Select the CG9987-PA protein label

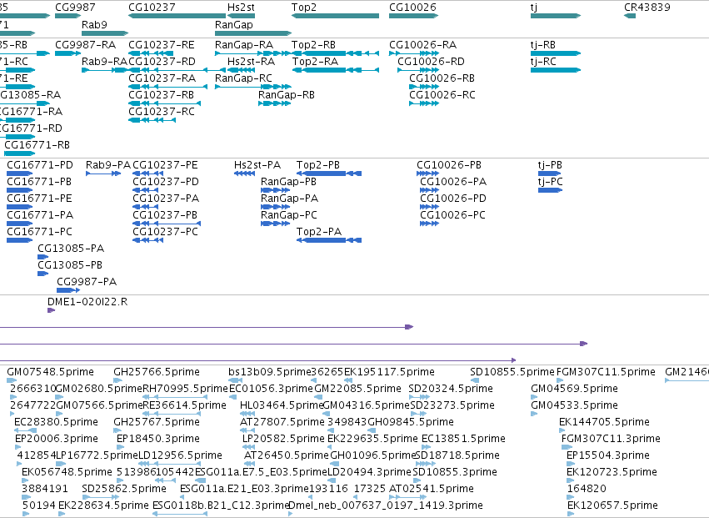tap(87, 282)
